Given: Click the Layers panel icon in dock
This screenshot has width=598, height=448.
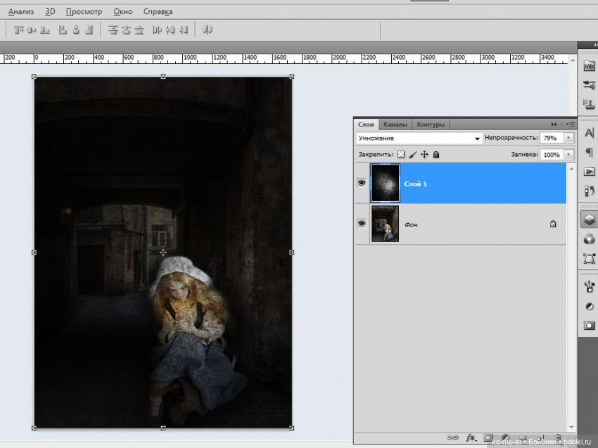Looking at the screenshot, I should (x=589, y=219).
